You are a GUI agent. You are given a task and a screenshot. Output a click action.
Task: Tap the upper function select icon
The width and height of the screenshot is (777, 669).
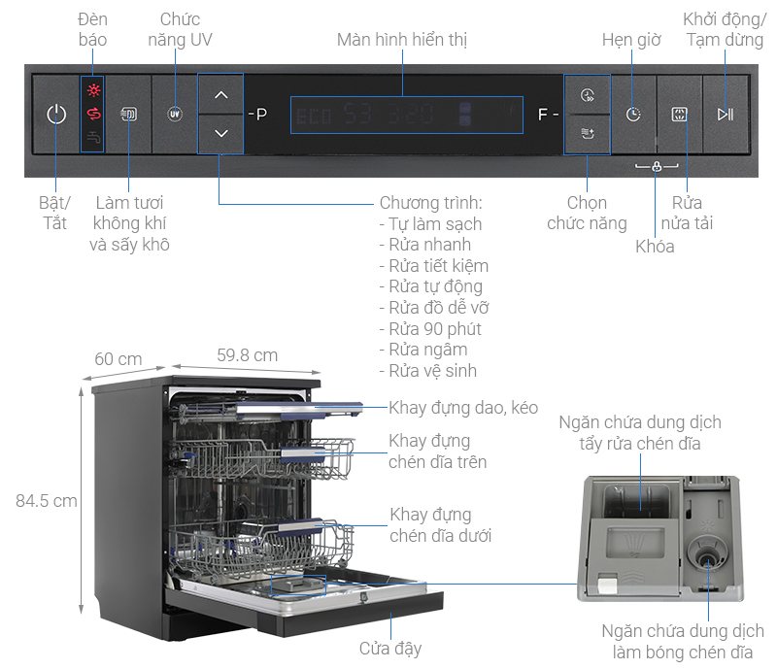pos(587,95)
